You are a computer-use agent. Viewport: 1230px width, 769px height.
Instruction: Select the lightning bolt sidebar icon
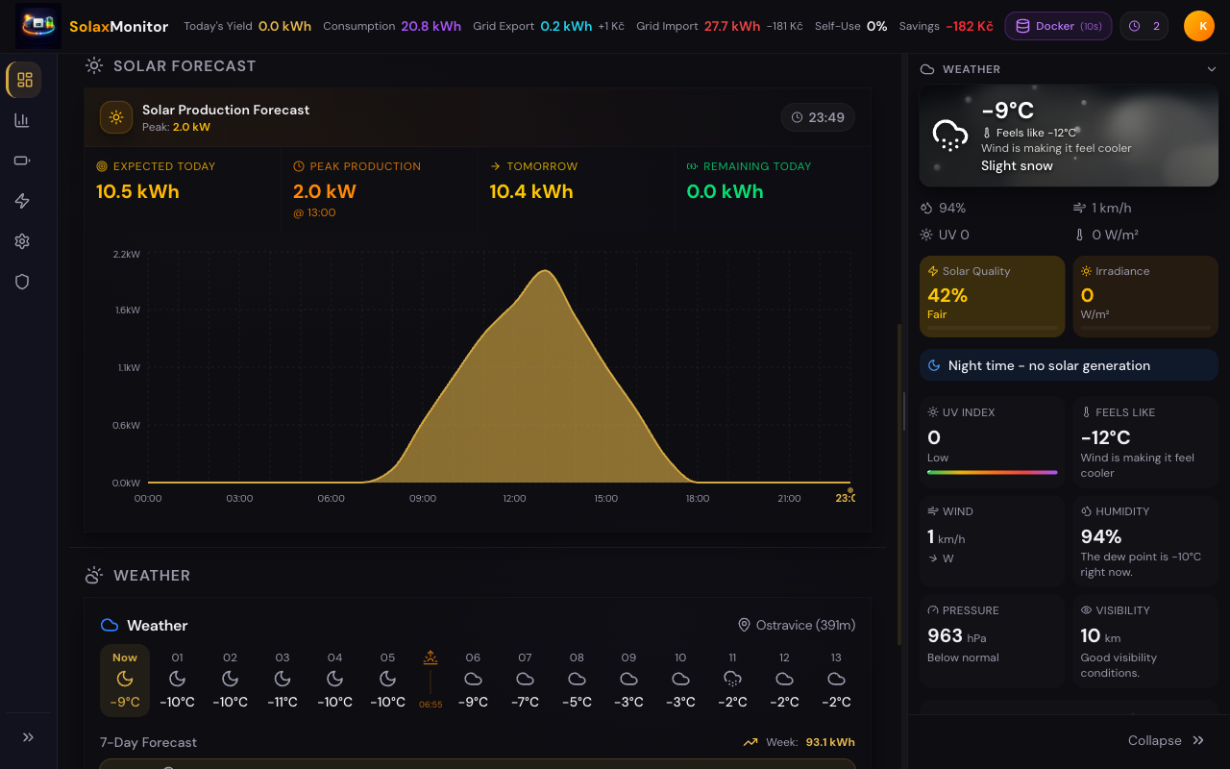tap(22, 201)
